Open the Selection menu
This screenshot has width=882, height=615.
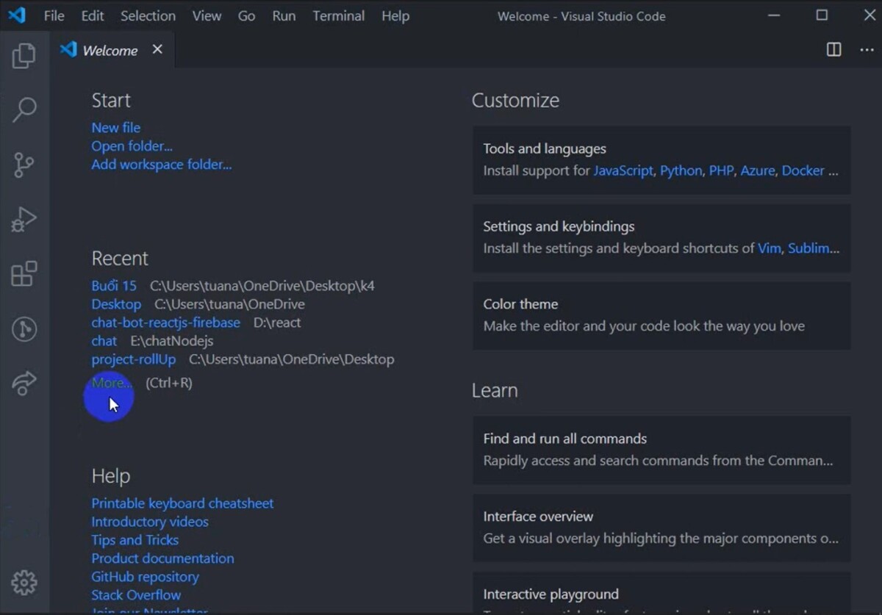coord(148,16)
